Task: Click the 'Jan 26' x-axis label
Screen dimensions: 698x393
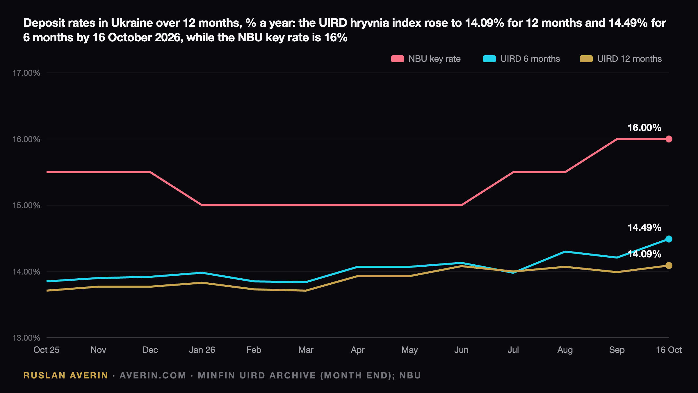Action: pos(202,350)
